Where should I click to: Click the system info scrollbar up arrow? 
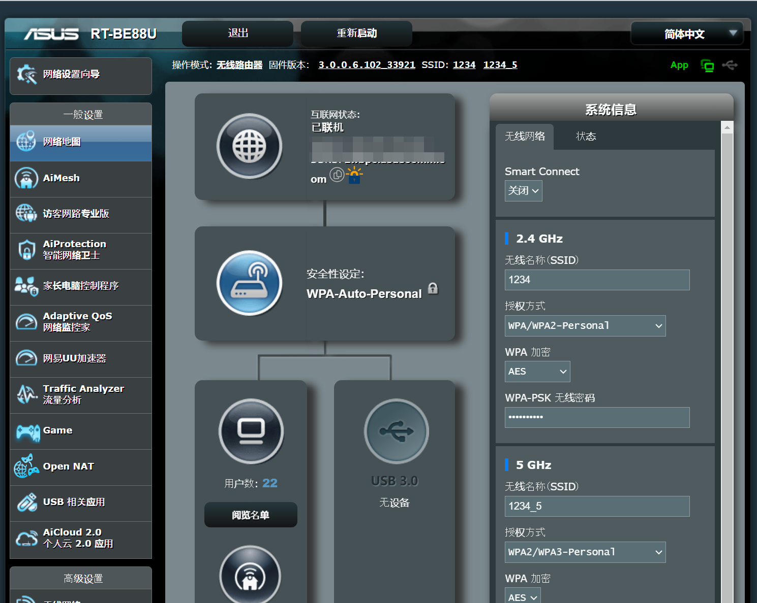(x=727, y=127)
